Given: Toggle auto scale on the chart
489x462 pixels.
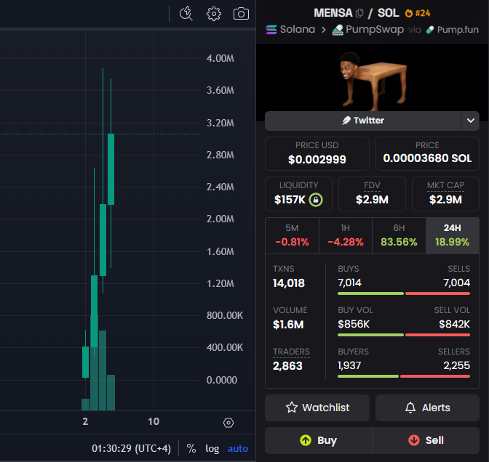Looking at the screenshot, I should point(238,449).
